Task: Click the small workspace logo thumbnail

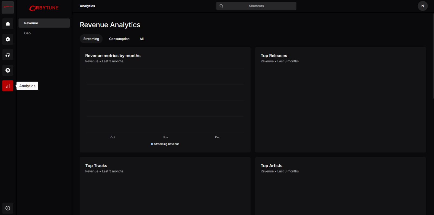Action: point(8,7)
